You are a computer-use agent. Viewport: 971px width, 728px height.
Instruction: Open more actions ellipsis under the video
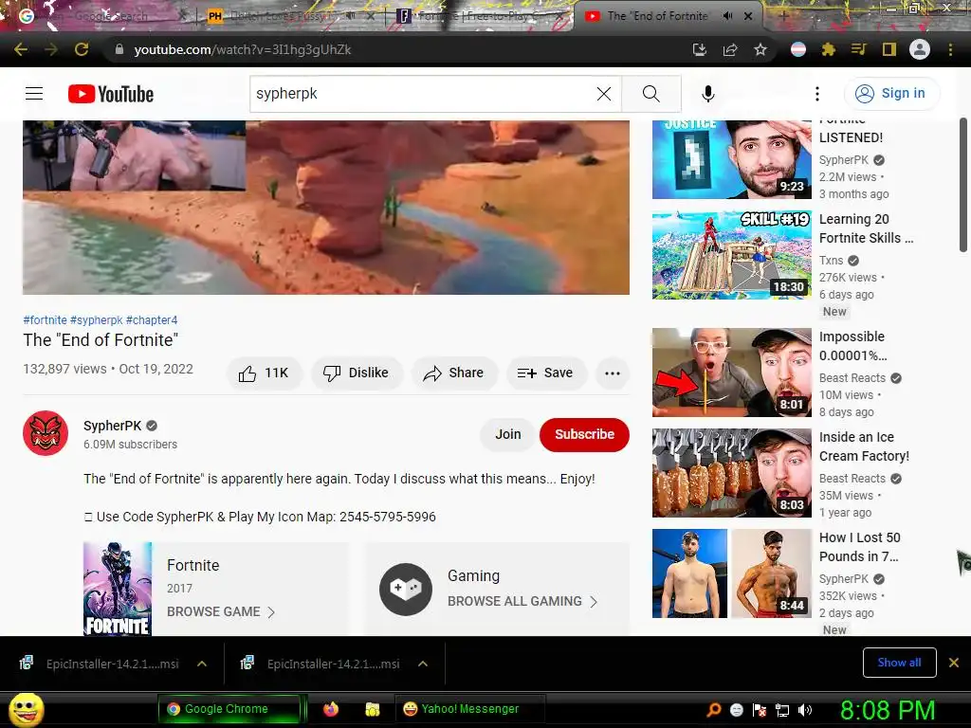tap(612, 373)
